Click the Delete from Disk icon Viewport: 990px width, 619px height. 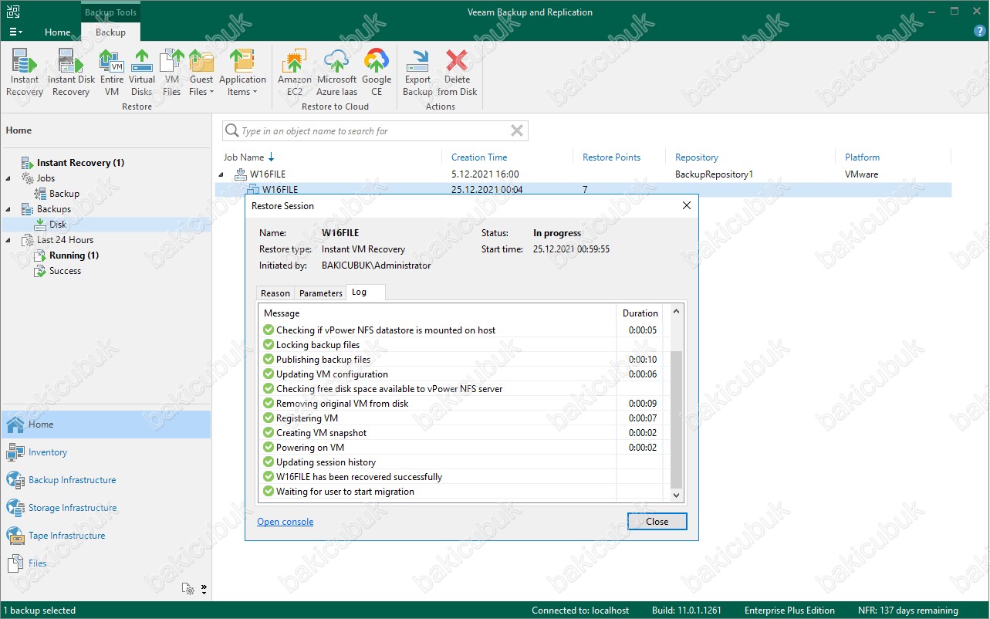pyautogui.click(x=457, y=73)
